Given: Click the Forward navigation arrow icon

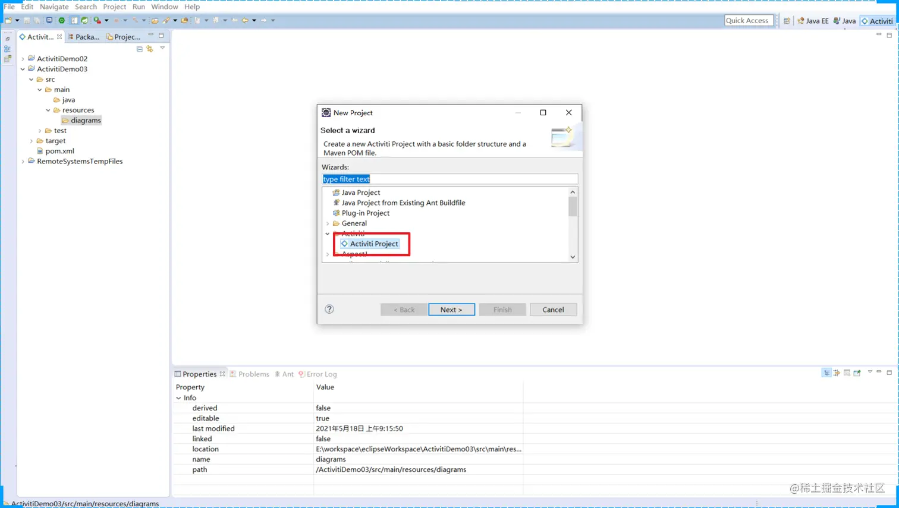Looking at the screenshot, I should (263, 20).
